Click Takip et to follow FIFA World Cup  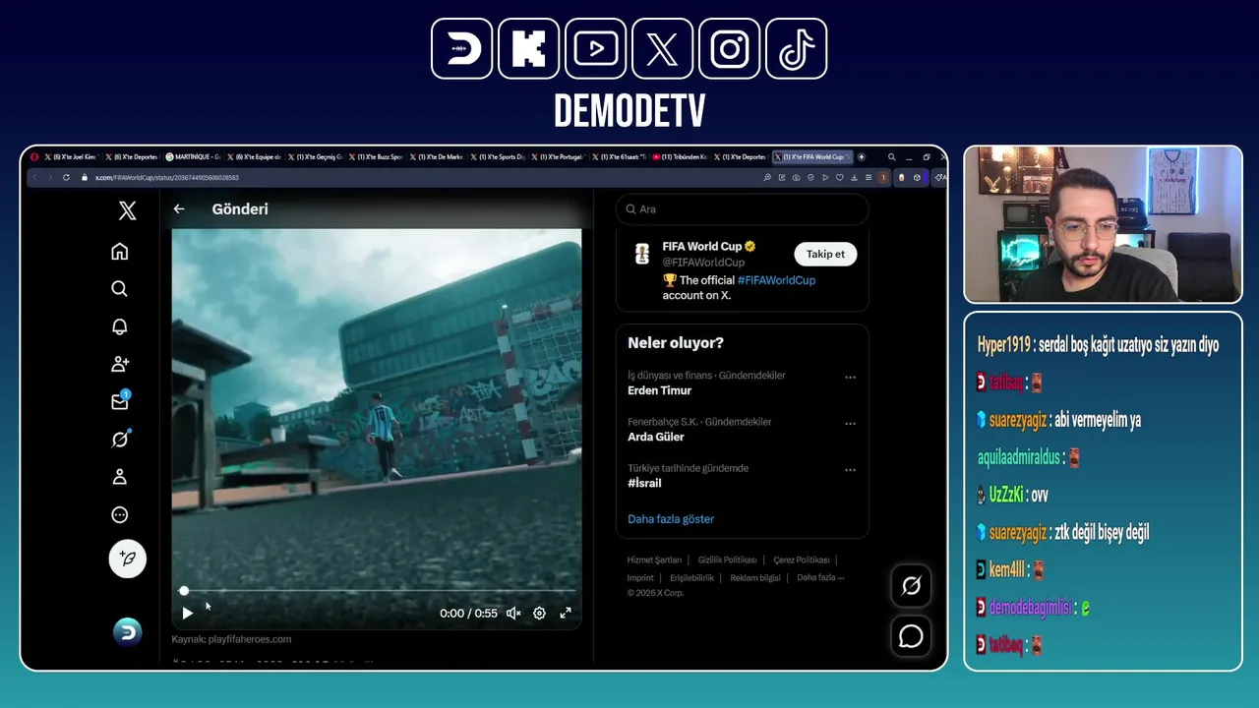(825, 254)
